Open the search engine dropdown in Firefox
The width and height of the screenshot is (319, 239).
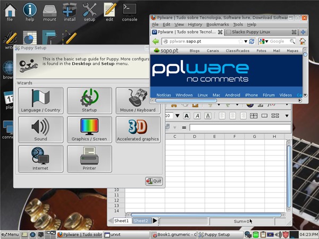[x=264, y=41]
